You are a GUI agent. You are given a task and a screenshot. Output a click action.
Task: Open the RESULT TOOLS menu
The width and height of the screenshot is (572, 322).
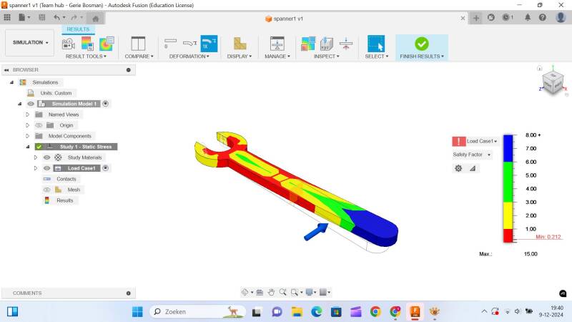[86, 57]
